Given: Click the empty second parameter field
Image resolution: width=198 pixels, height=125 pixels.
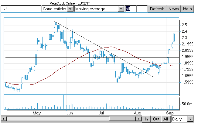Looking at the screenshot, I should (x=142, y=9).
